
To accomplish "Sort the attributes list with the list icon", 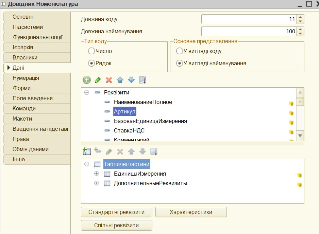I will [142, 80].
